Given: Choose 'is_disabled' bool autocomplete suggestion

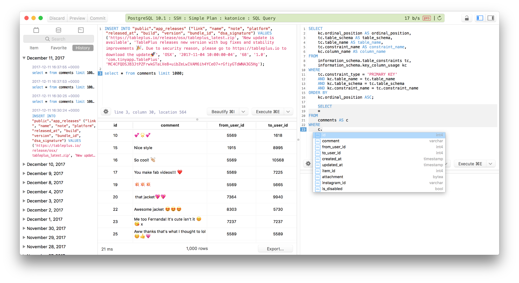Looking at the screenshot, I should click(379, 189).
